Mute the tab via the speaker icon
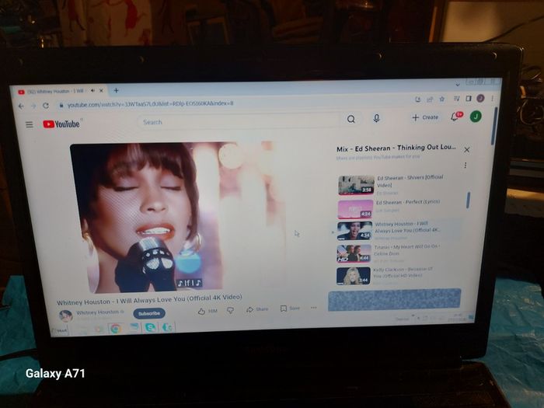Screen dimensions: 544x408 [x=93, y=91]
